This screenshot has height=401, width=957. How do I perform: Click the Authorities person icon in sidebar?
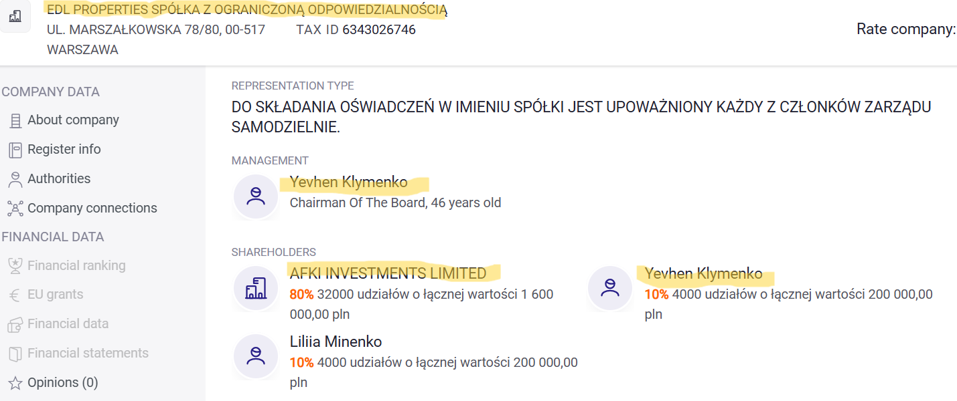coord(15,179)
